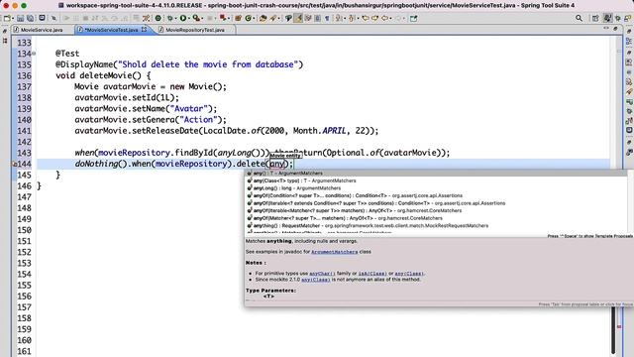Click the Open Perspective icon
The image size is (634, 357).
[x=595, y=18]
